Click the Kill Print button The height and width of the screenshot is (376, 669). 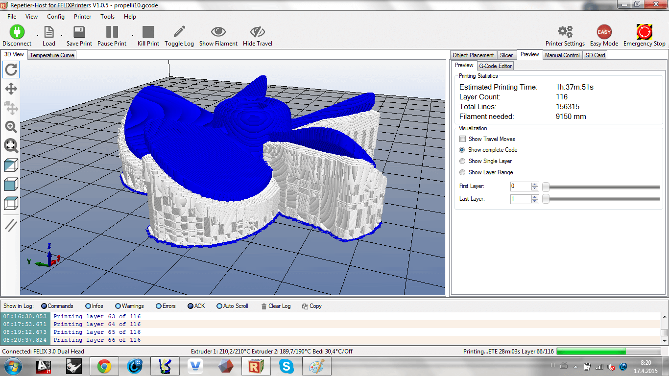(x=148, y=32)
